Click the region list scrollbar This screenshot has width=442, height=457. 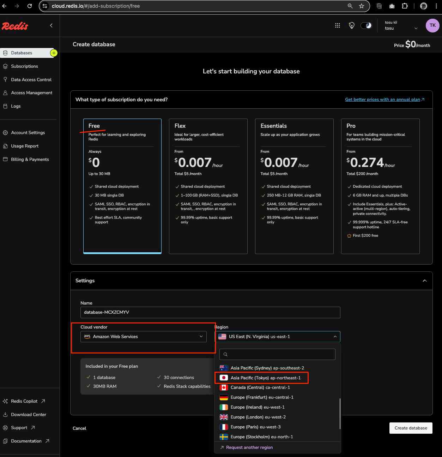pyautogui.click(x=340, y=414)
